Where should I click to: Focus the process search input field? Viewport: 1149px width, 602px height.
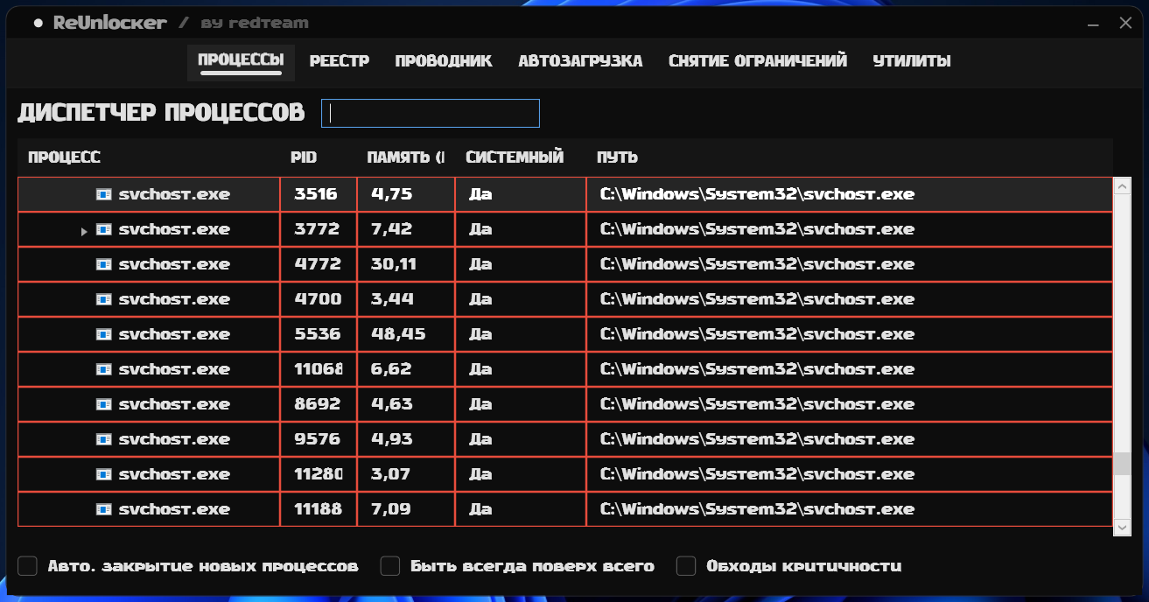[x=431, y=113]
